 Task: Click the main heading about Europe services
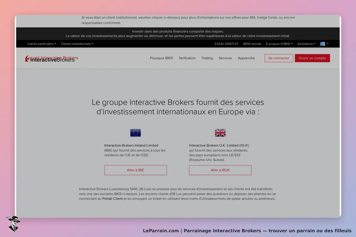point(178,107)
